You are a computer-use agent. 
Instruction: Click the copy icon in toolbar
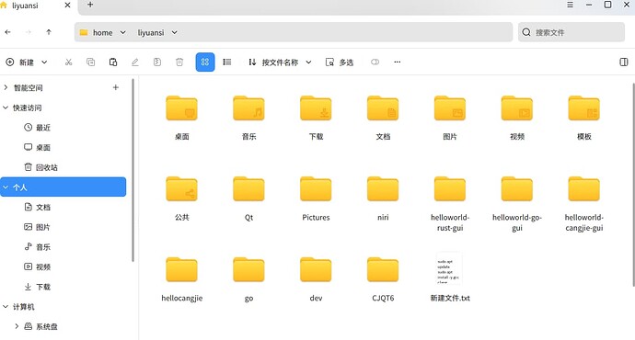click(x=91, y=62)
